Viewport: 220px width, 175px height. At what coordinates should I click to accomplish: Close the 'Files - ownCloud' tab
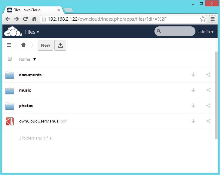[59, 10]
